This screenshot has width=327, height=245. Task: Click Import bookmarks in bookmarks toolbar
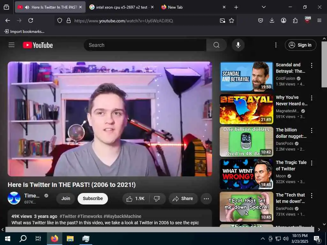point(24,32)
